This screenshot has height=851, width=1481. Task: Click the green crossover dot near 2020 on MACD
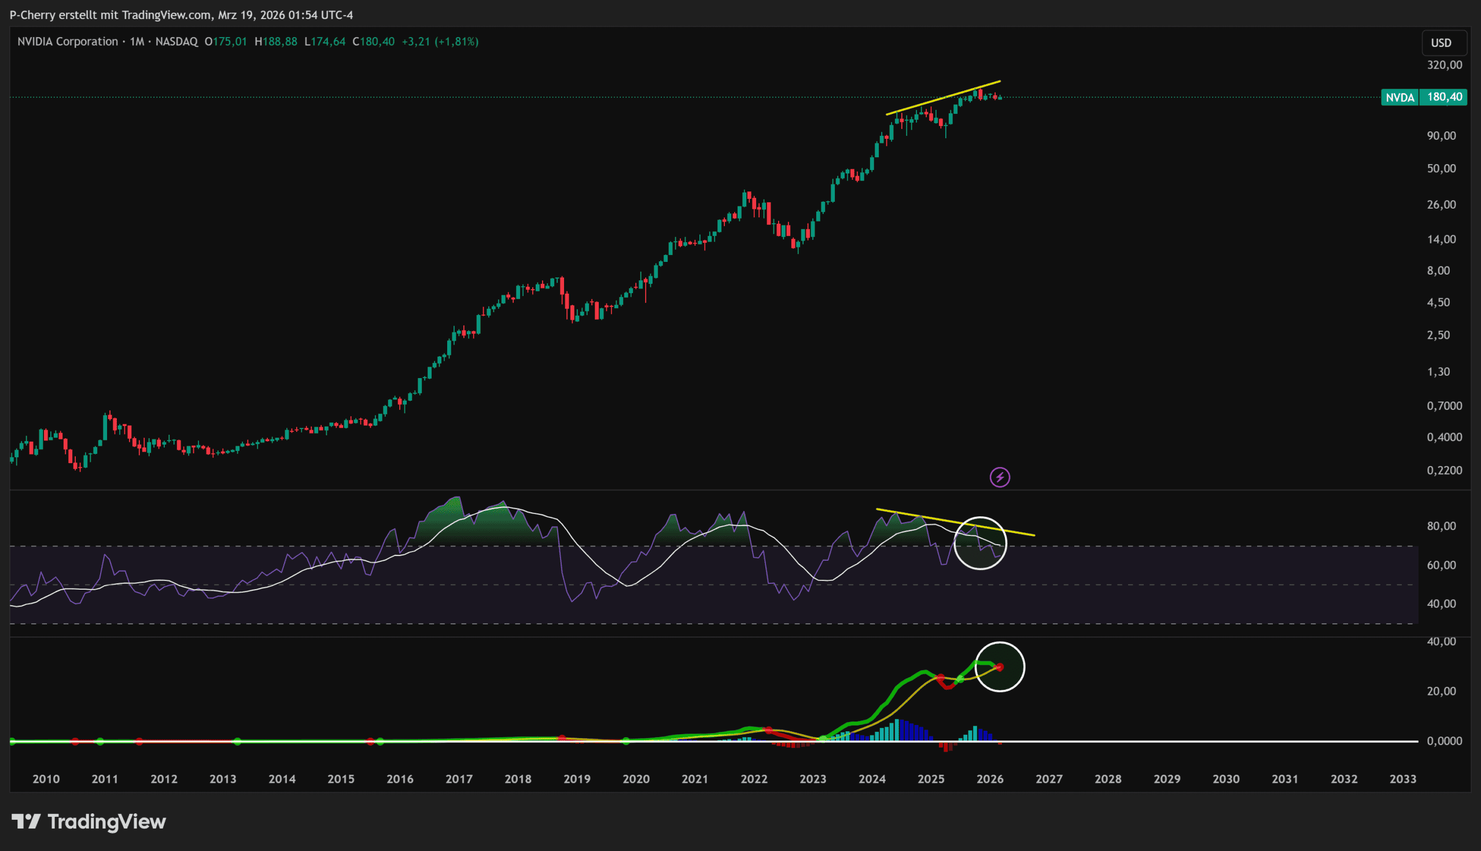[x=626, y=741]
